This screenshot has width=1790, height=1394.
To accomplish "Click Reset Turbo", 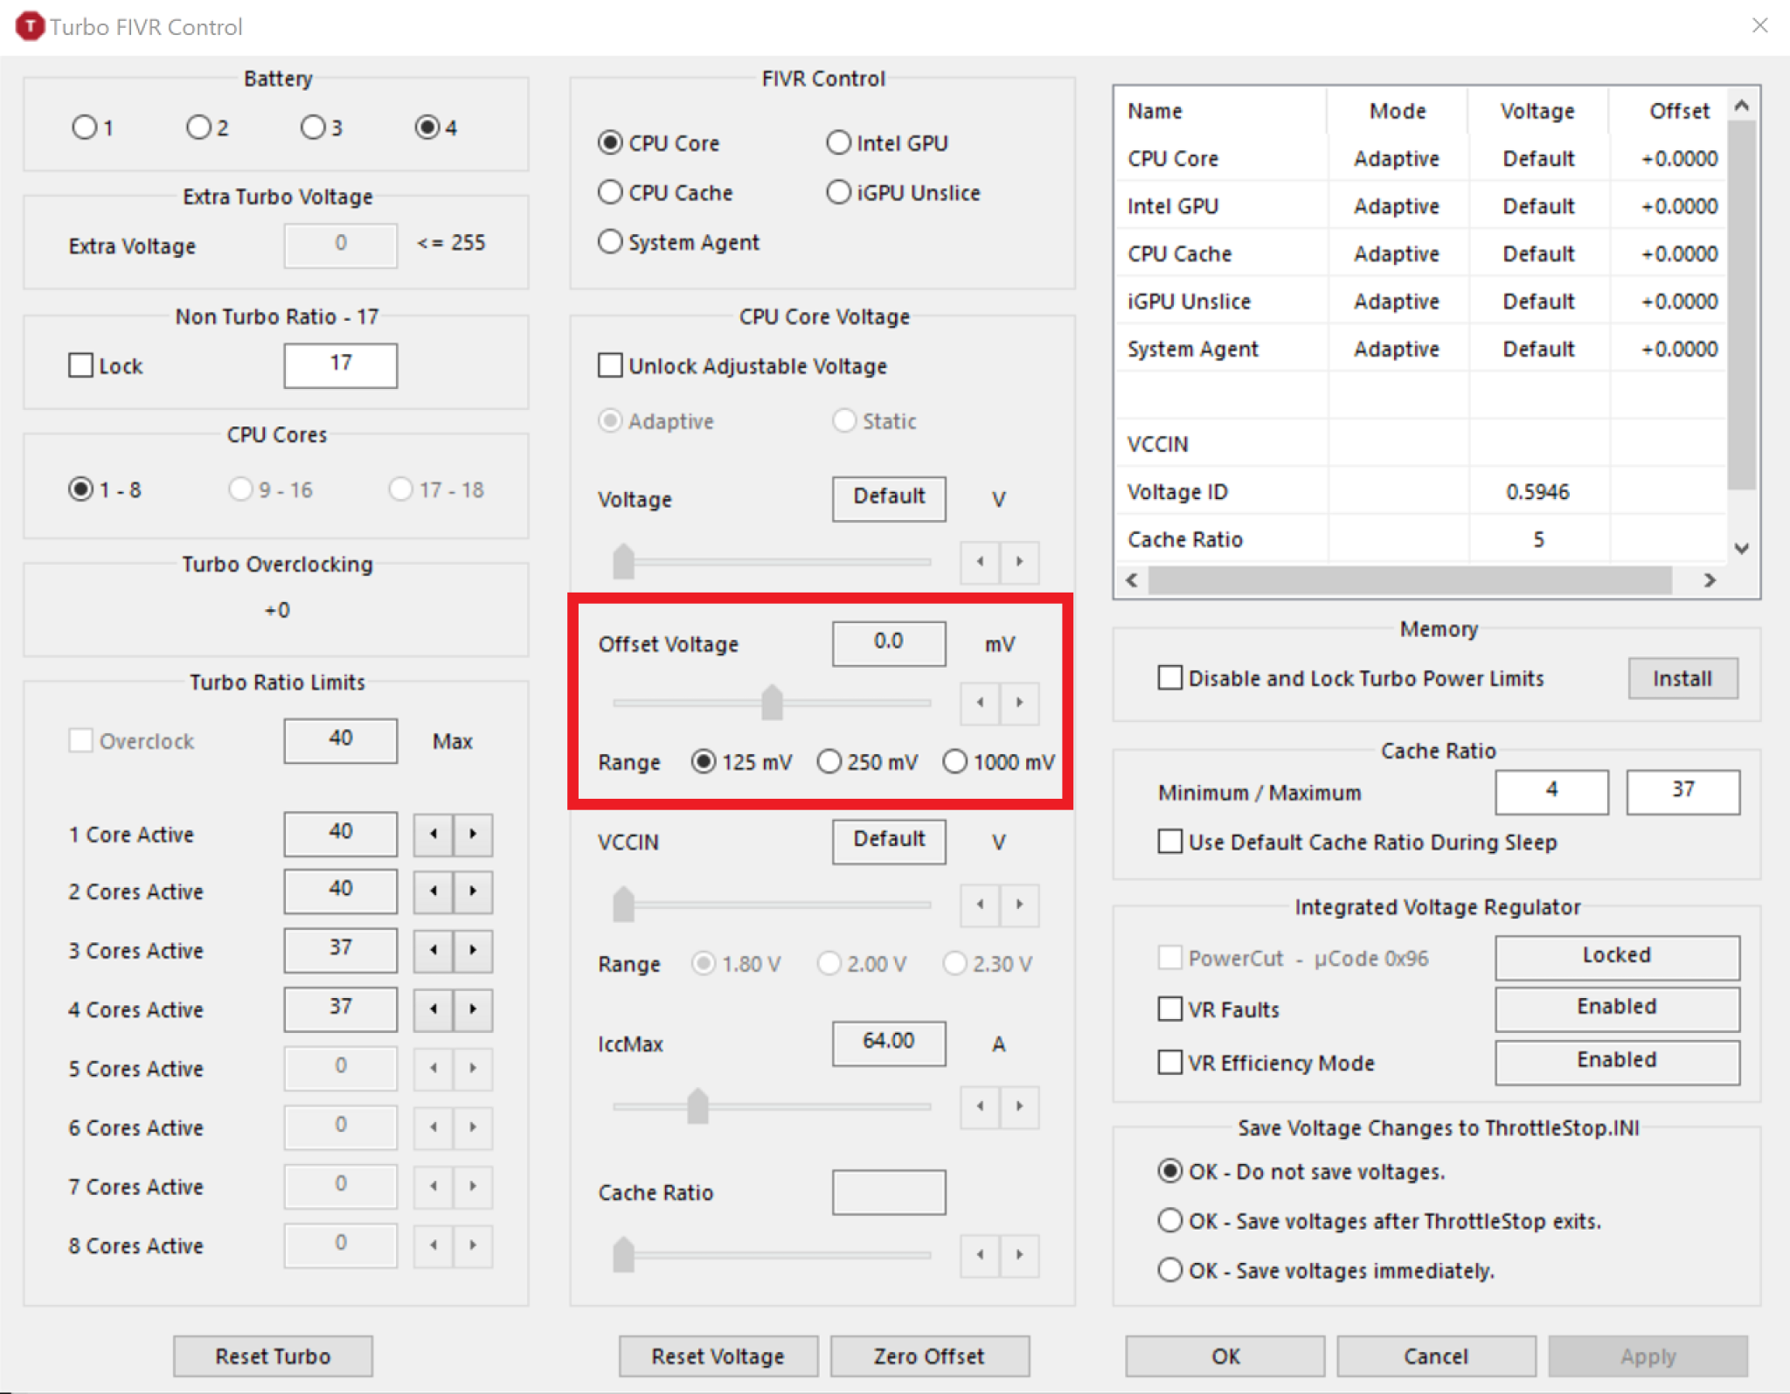I will coord(273,1356).
